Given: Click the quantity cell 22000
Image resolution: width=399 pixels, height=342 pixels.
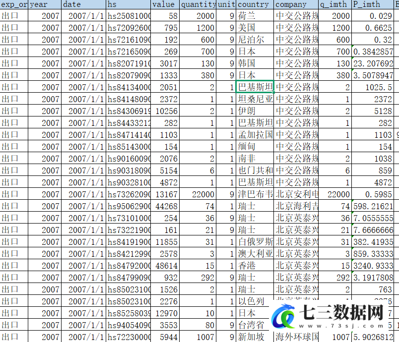Looking at the screenshot, I should point(198,194).
